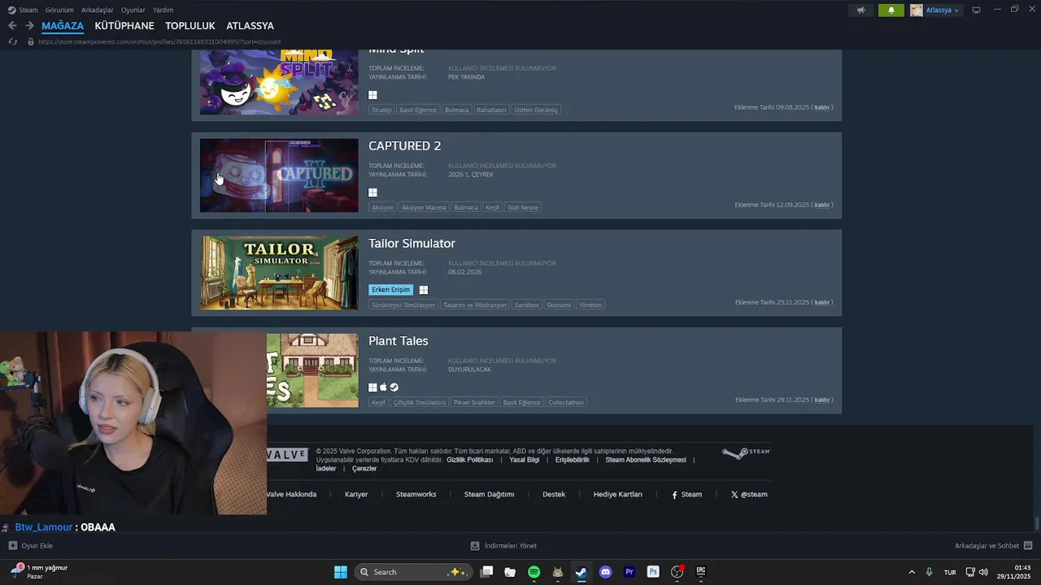Click the Windows icon on Tailor Simulator
The height and width of the screenshot is (585, 1041).
424,290
